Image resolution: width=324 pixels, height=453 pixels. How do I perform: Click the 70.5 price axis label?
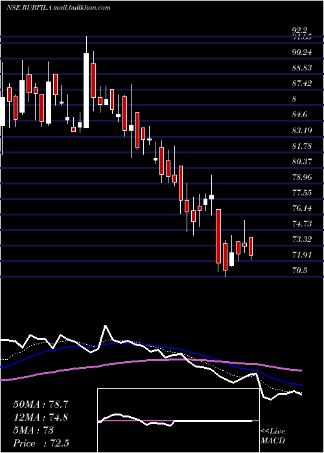(299, 271)
